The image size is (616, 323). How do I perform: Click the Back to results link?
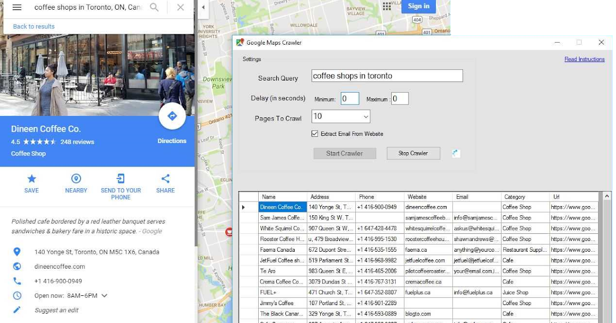coord(34,27)
